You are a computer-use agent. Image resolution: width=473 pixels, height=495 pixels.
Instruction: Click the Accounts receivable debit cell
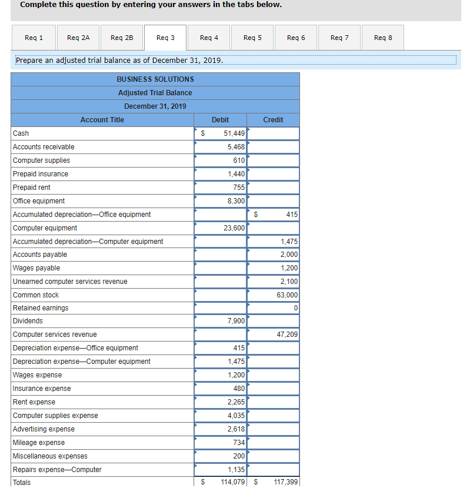(220, 147)
